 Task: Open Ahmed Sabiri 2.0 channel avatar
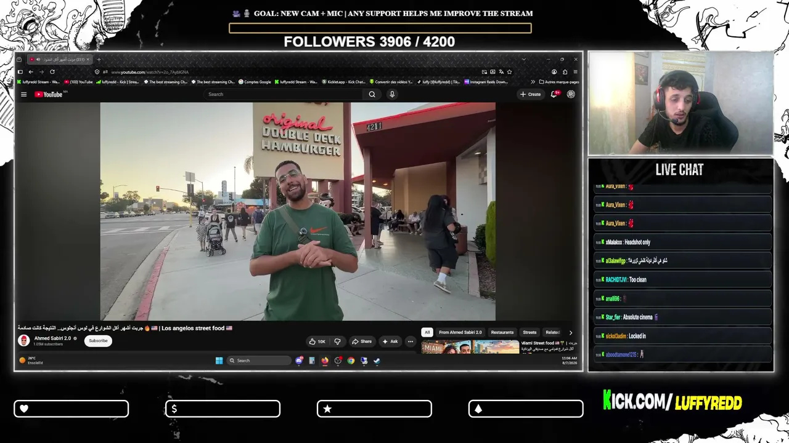tap(24, 341)
